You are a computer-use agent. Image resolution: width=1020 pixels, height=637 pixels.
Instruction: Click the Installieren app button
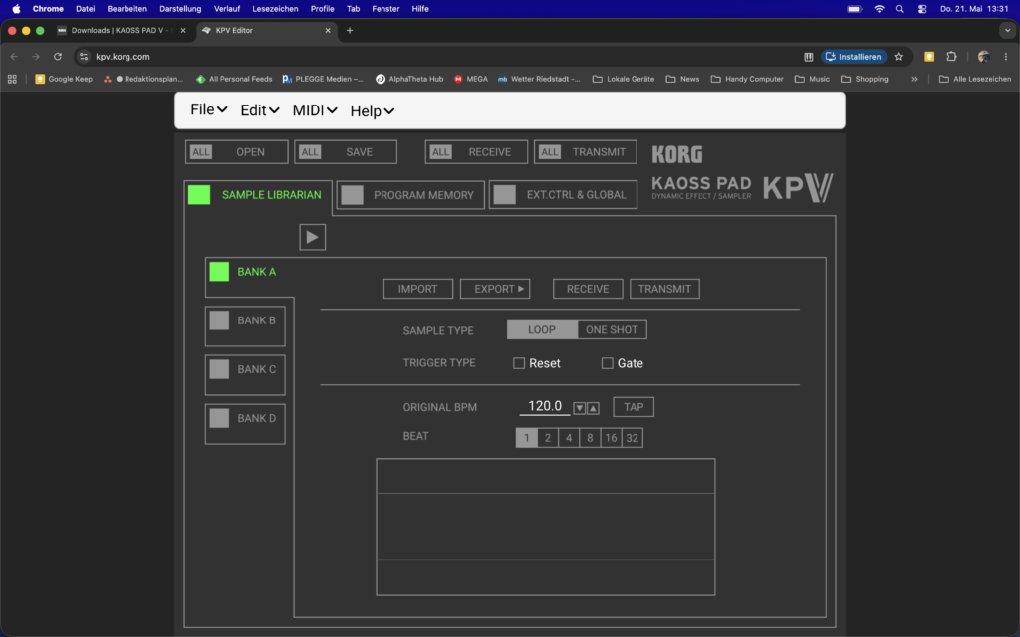(854, 57)
